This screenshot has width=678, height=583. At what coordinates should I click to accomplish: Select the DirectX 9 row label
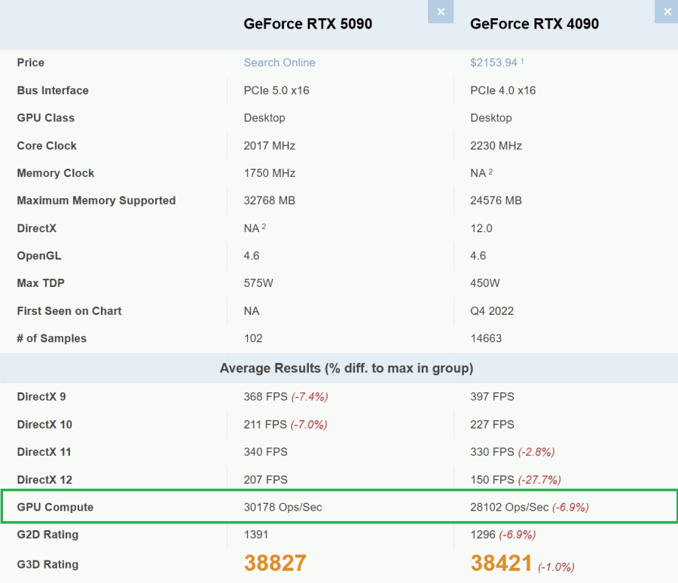(41, 397)
